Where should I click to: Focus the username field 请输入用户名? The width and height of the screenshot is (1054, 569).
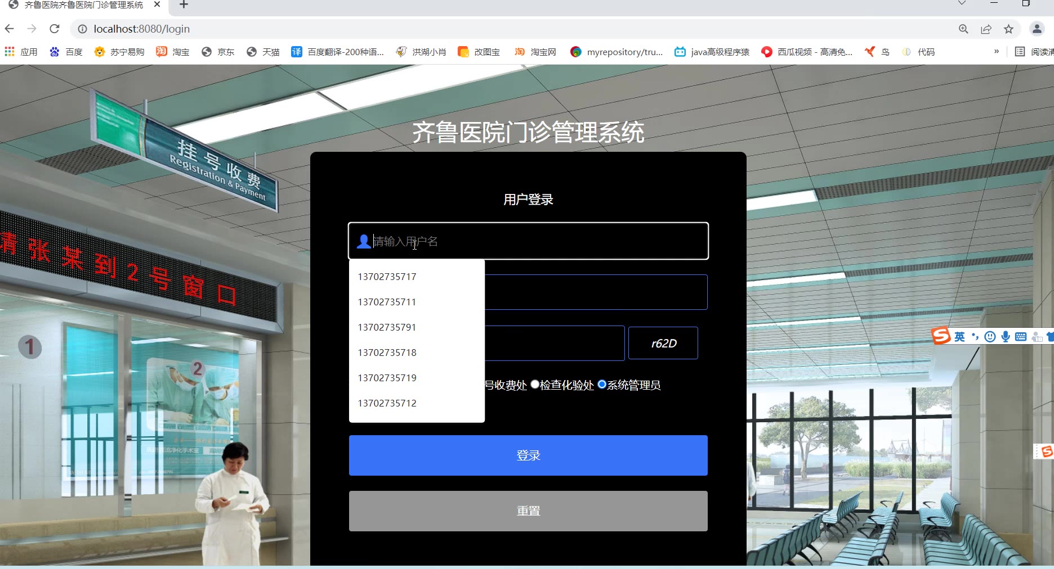528,241
